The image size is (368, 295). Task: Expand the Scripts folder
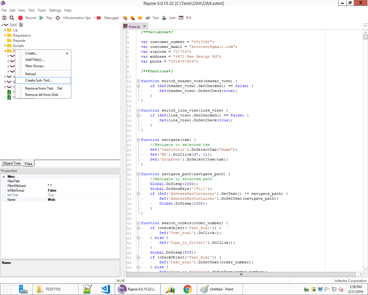pos(5,46)
